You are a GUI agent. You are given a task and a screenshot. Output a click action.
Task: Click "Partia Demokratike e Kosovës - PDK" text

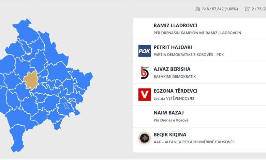(189, 54)
